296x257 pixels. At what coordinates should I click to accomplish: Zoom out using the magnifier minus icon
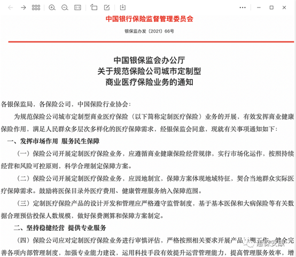point(65,7)
